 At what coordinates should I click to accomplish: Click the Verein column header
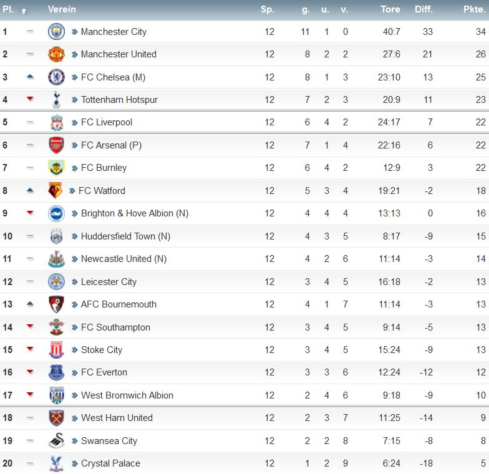point(62,9)
